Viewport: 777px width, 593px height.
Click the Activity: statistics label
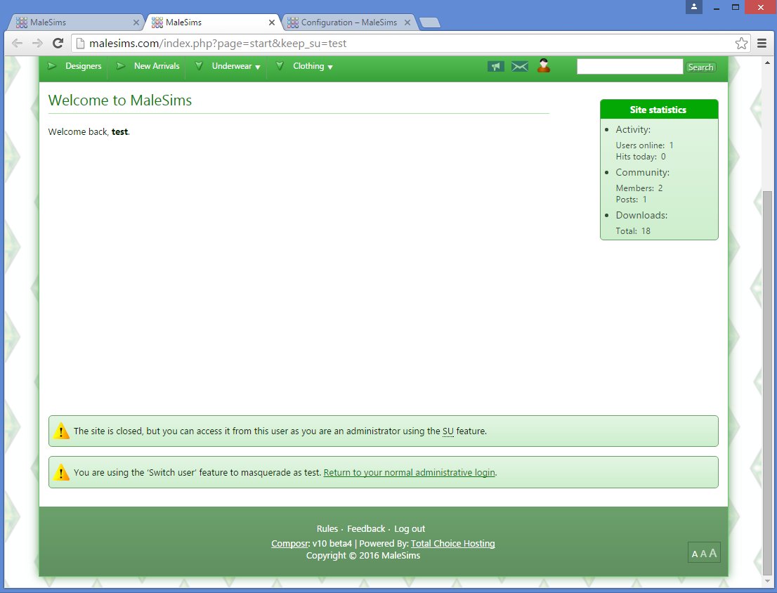(x=633, y=129)
